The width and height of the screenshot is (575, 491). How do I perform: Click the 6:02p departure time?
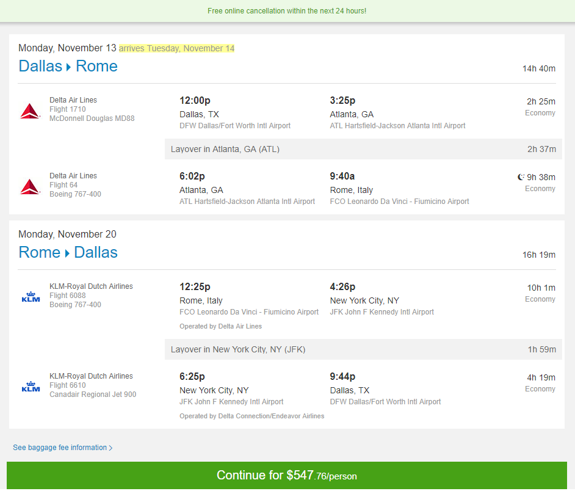192,176
